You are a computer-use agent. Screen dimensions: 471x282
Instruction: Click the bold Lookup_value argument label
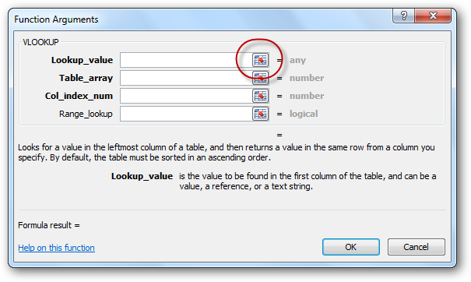click(x=82, y=60)
